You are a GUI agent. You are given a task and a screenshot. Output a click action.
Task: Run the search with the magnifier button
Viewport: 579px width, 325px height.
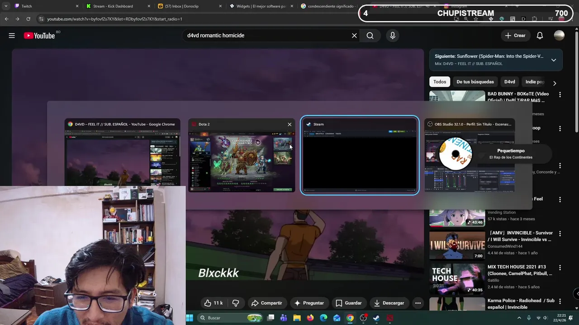tap(370, 35)
